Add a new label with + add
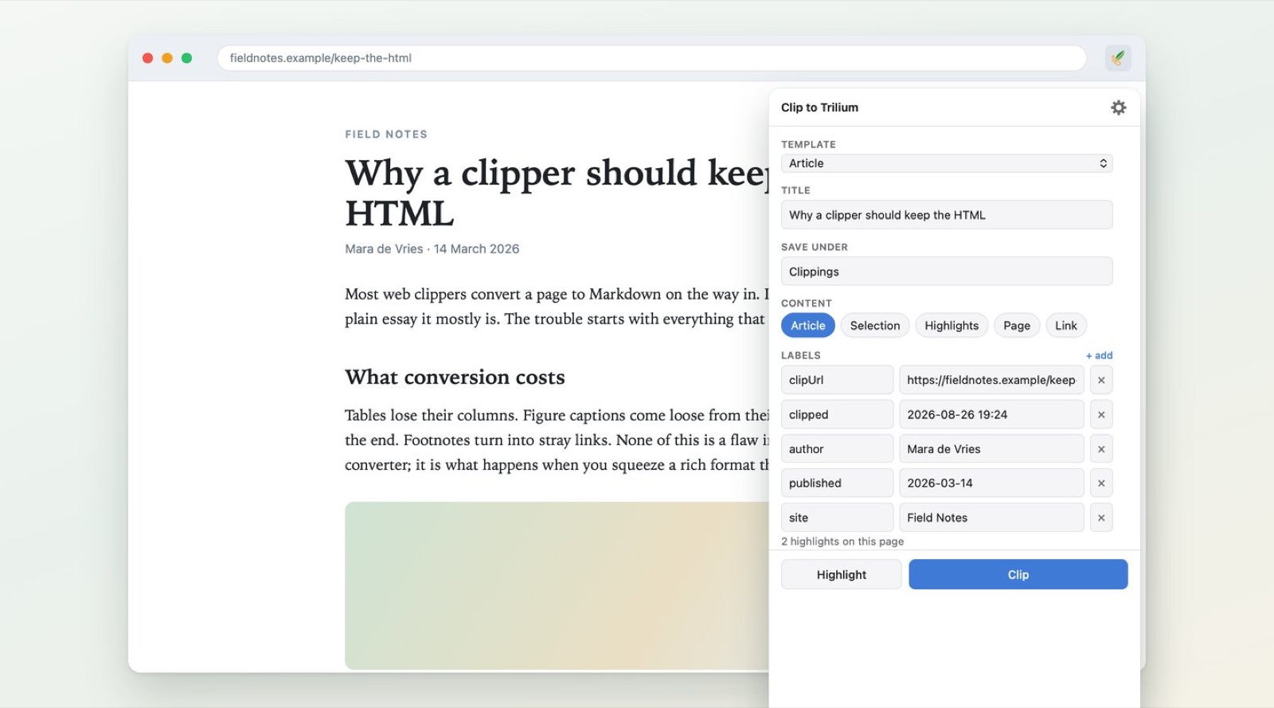 (1099, 355)
